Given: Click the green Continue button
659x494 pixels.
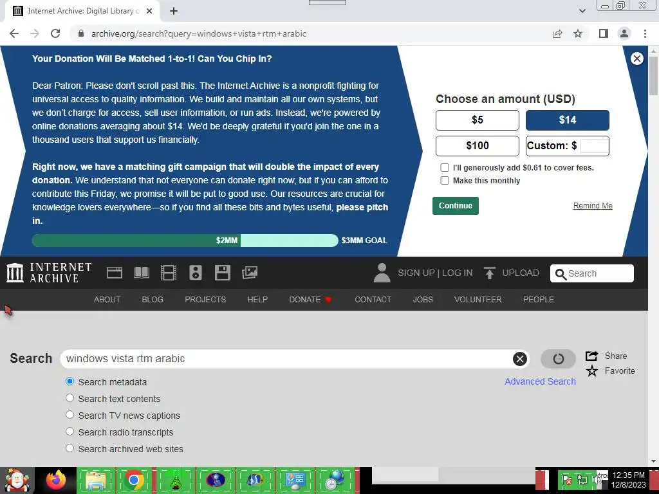Looking at the screenshot, I should [456, 206].
